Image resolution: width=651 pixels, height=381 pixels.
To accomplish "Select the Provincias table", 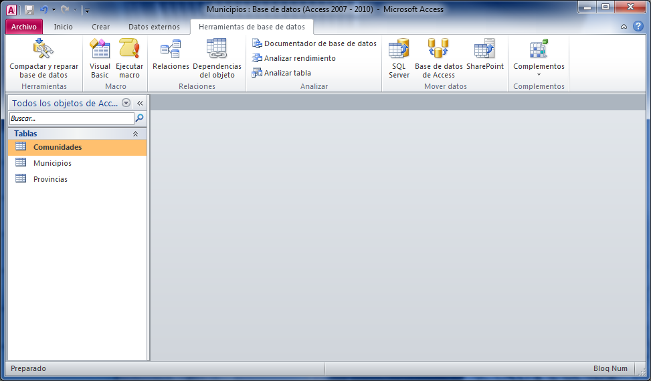I will 77,179.
